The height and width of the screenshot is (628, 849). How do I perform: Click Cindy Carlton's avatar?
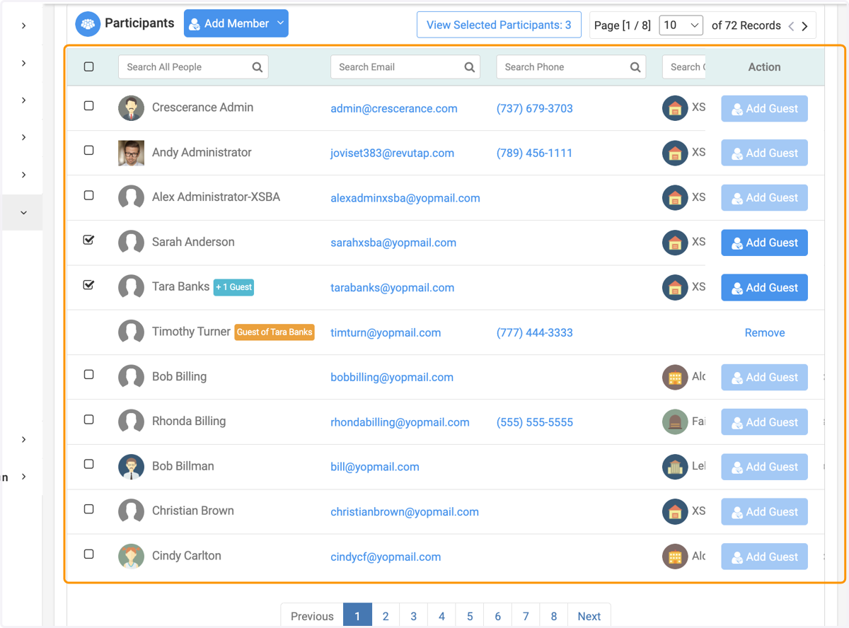pyautogui.click(x=131, y=557)
